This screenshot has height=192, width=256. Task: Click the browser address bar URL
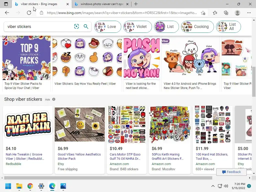pyautogui.click(x=122, y=13)
